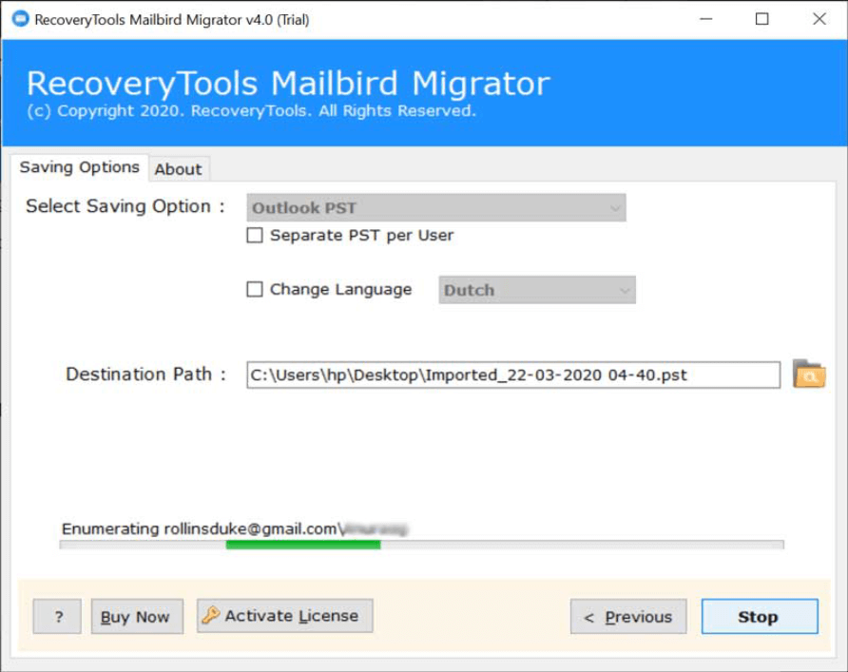Expand the Dutch language dropdown
This screenshot has height=672, width=848.
[x=536, y=290]
